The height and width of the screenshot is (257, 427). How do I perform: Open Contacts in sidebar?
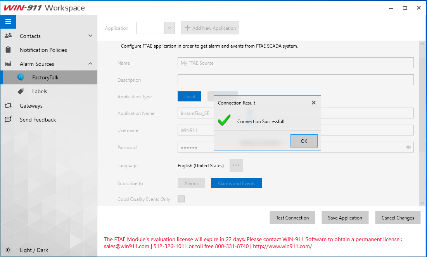click(x=49, y=36)
